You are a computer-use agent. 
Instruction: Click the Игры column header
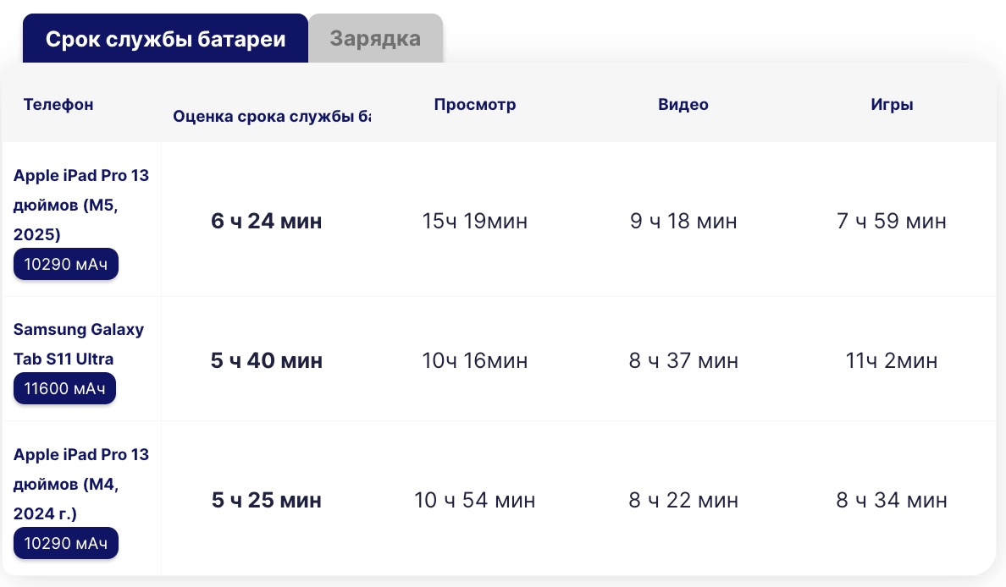pos(892,105)
